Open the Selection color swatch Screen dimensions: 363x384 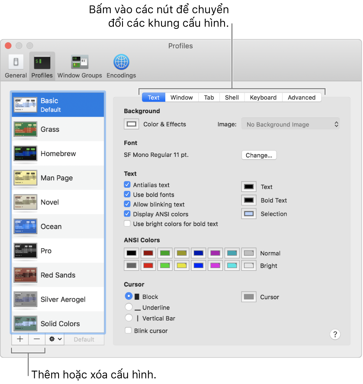pos(249,213)
